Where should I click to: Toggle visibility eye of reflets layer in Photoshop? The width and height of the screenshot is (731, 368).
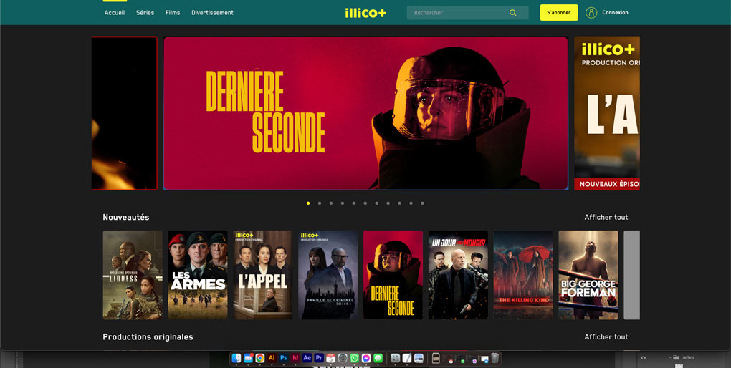644,357
